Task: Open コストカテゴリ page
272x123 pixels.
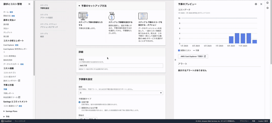Action: [10, 73]
